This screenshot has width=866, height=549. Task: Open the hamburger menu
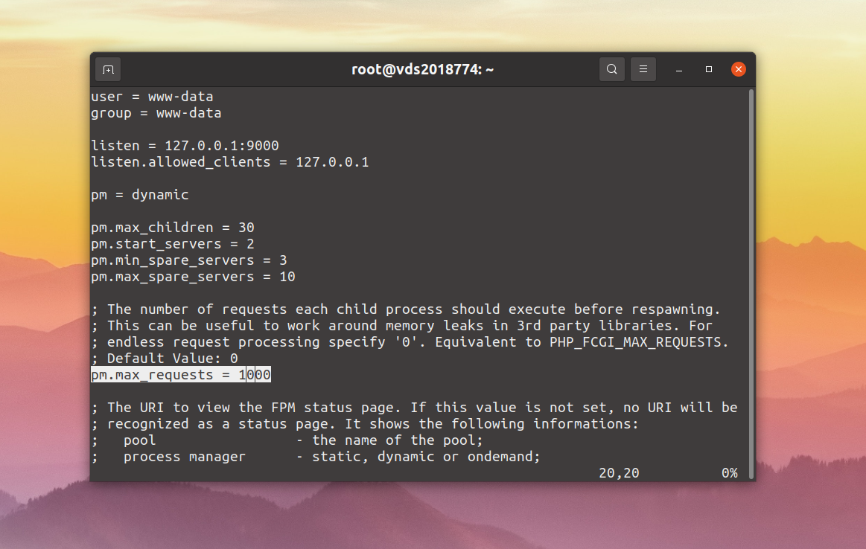tap(643, 69)
